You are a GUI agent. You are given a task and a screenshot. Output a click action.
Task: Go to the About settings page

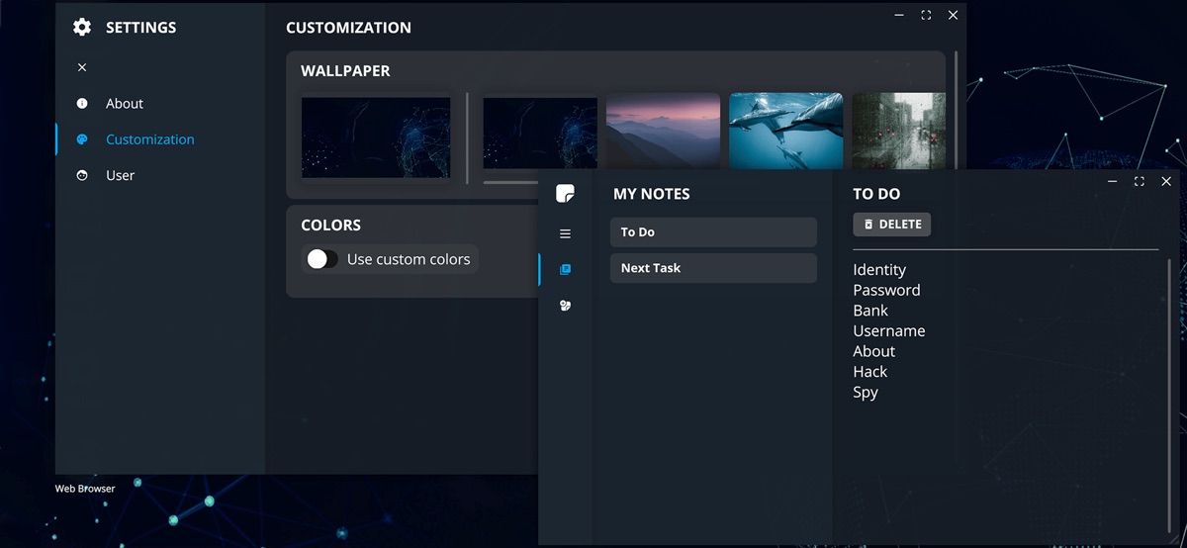tap(125, 104)
